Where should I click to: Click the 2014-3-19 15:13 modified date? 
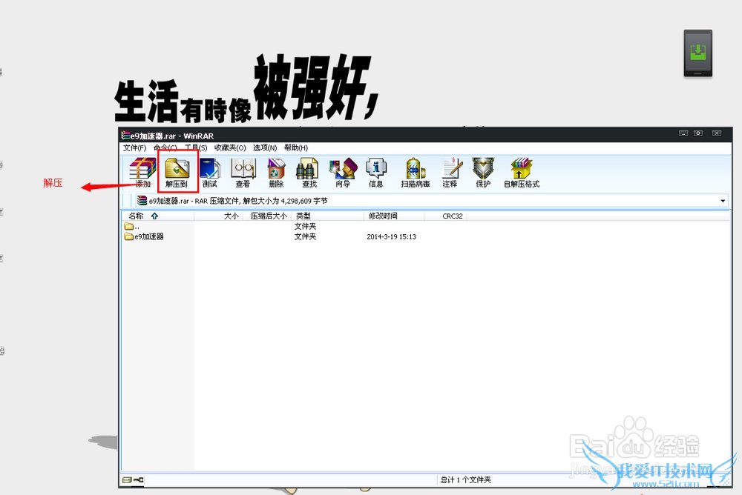pyautogui.click(x=391, y=237)
